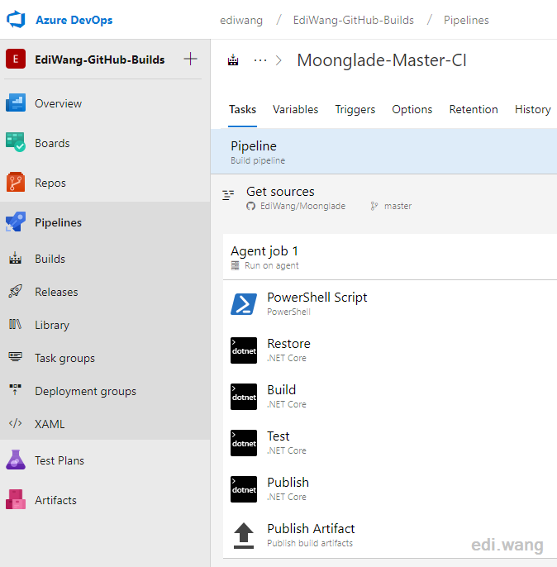This screenshot has width=557, height=567.
Task: Click the Deployment groups icon
Action: click(15, 390)
